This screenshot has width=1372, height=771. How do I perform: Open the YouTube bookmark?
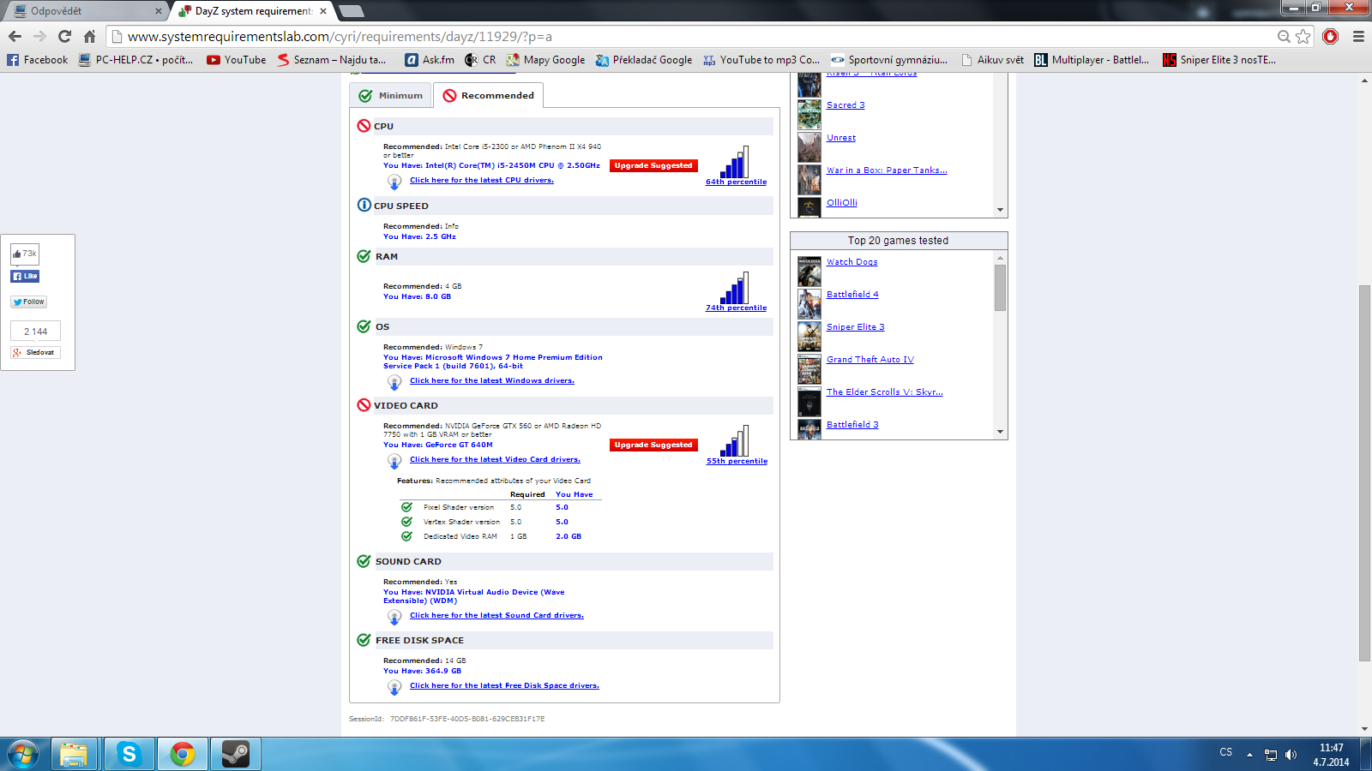237,60
